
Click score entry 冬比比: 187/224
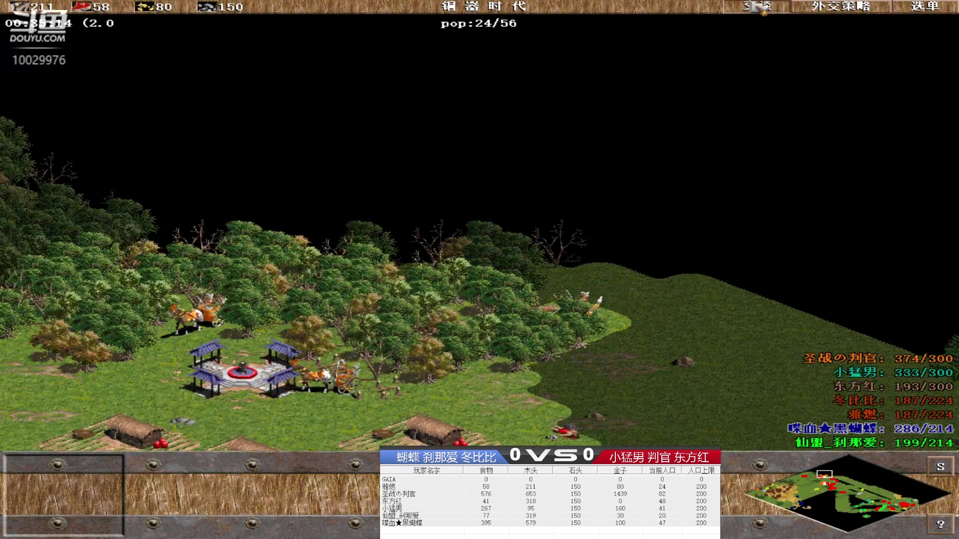(893, 400)
